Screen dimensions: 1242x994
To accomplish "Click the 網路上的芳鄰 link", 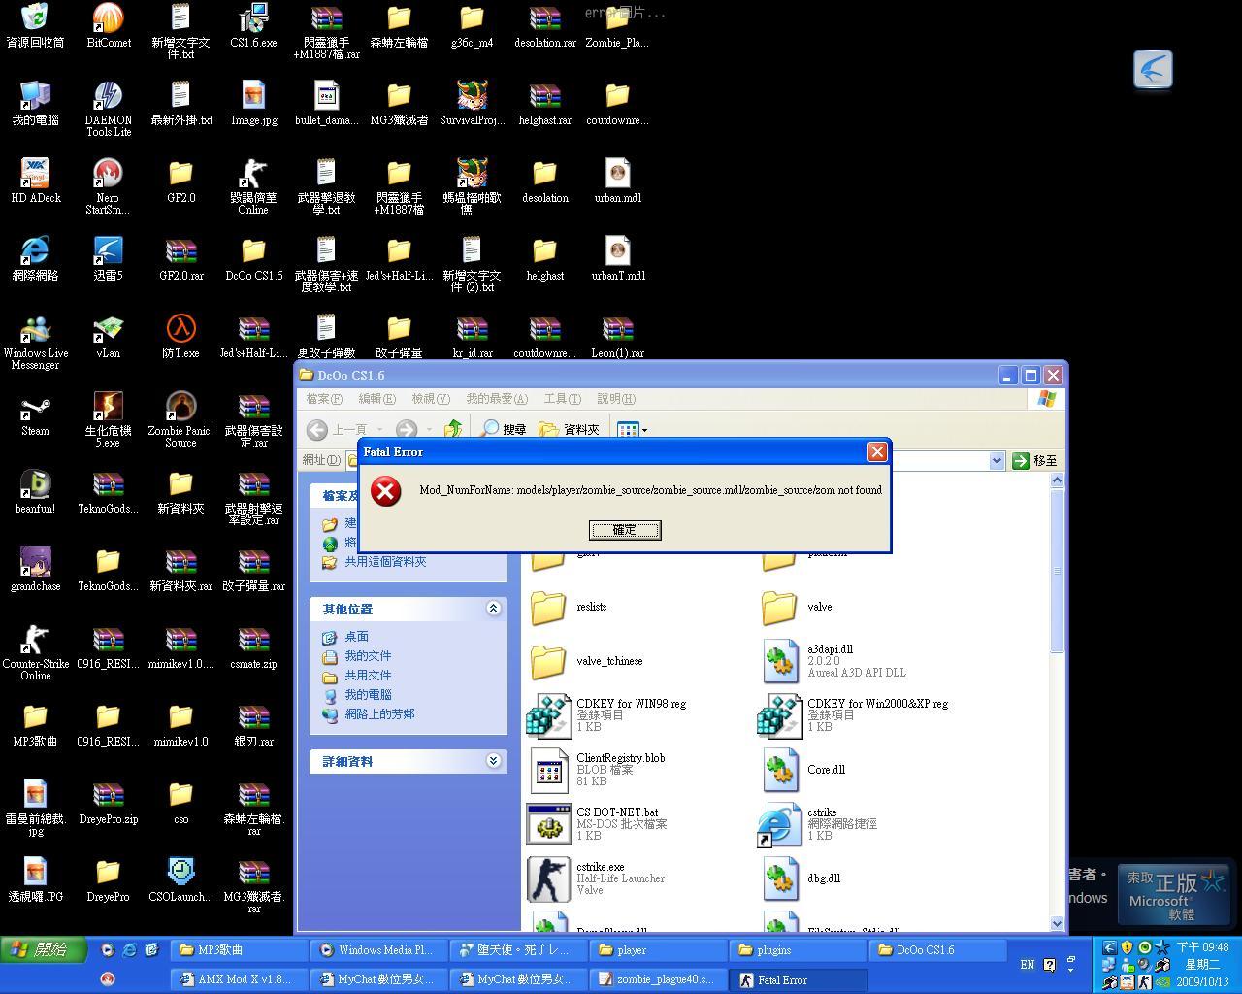I will (x=379, y=714).
